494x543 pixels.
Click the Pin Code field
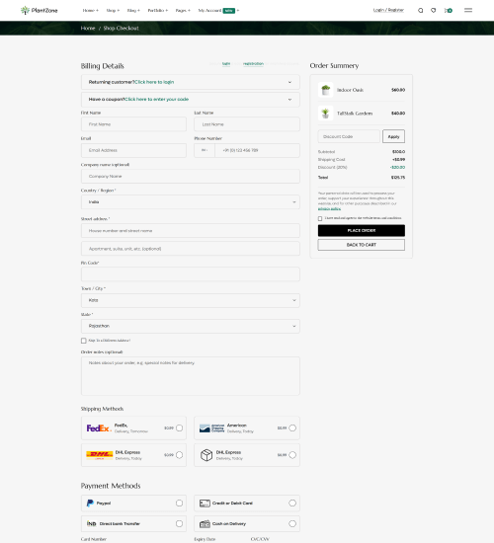pos(191,274)
